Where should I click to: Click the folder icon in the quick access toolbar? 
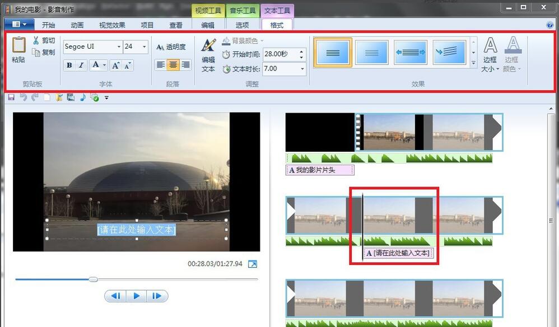59,97
